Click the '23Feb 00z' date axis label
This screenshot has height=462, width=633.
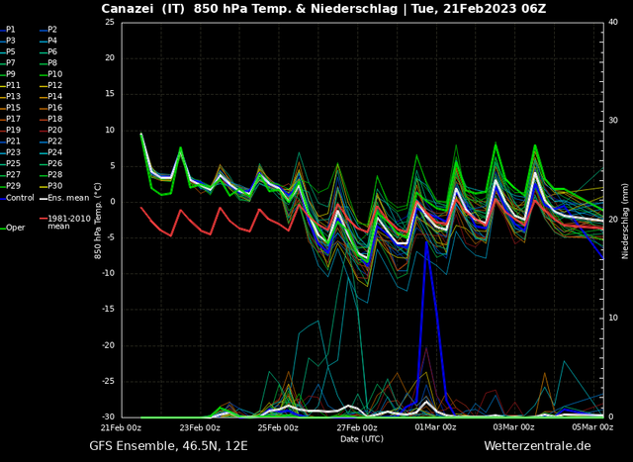[x=200, y=427]
